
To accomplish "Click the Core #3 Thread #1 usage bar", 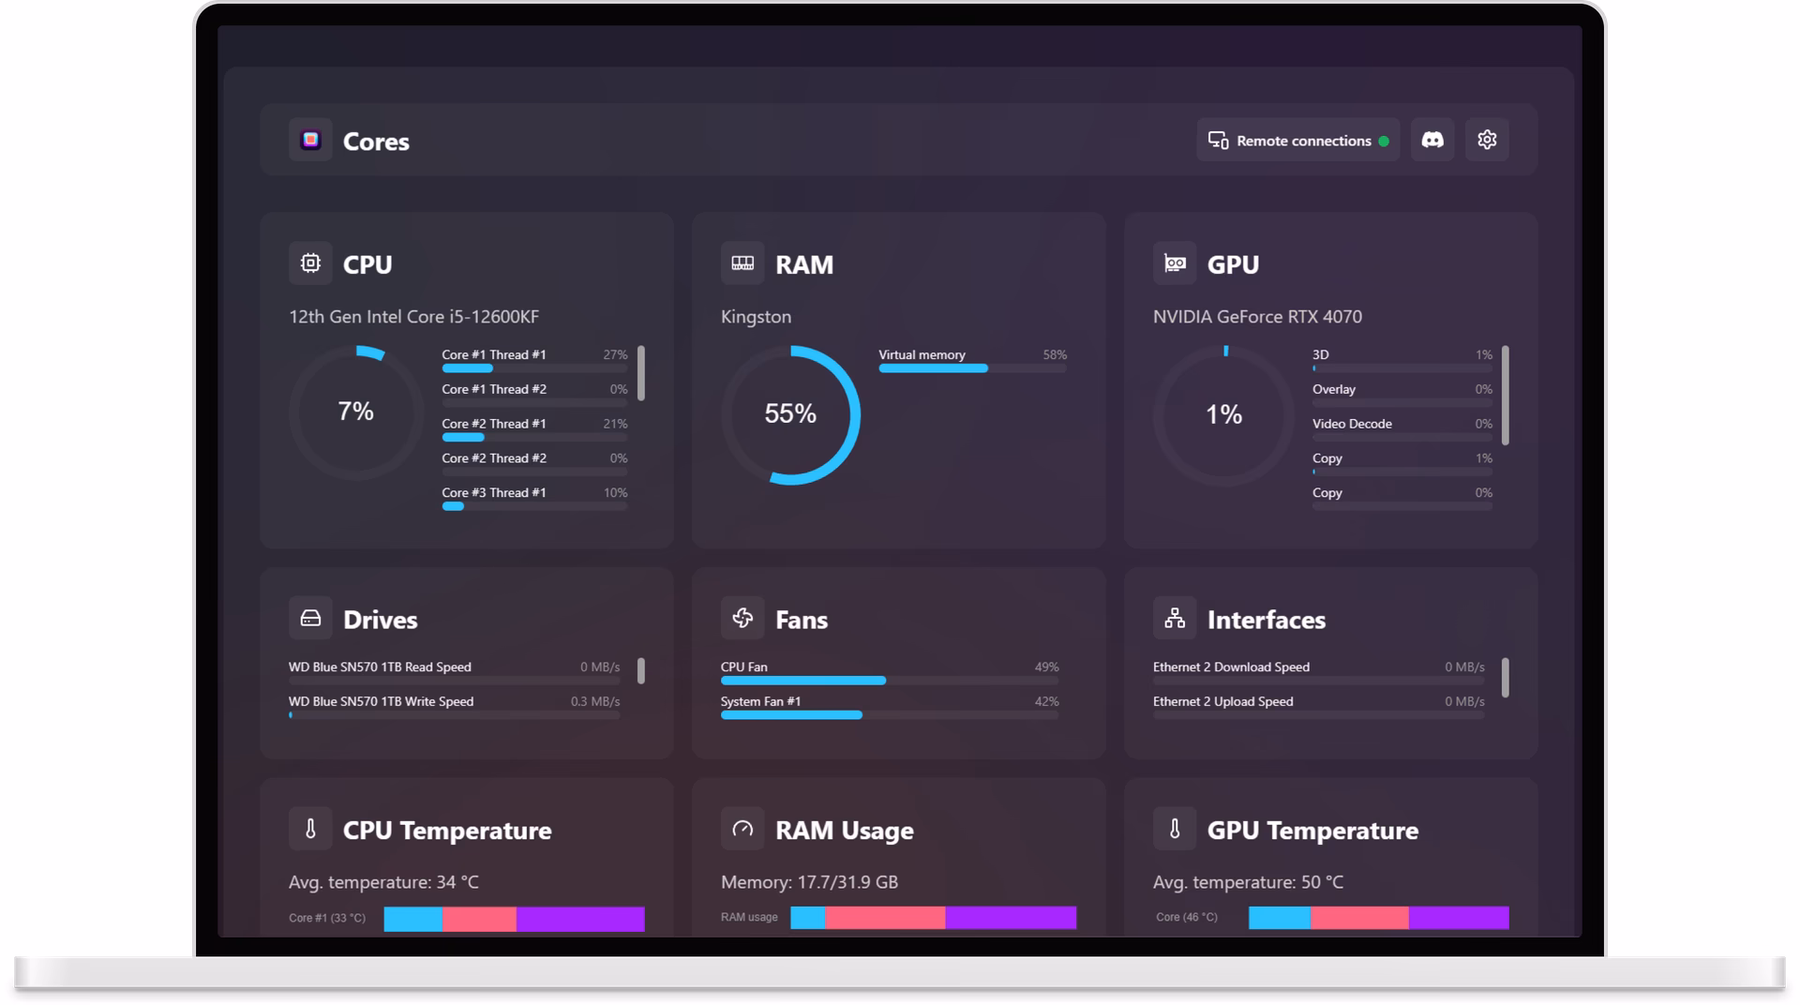I will coord(534,506).
